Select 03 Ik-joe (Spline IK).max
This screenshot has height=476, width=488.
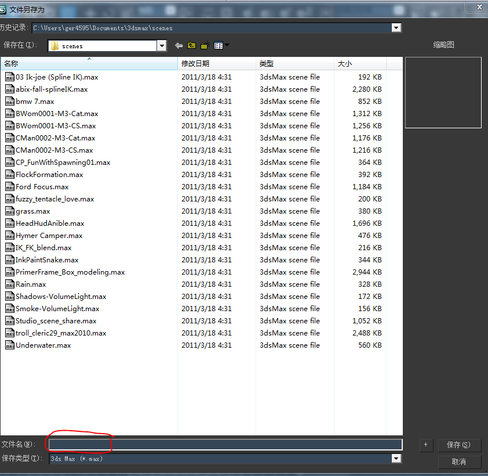[57, 77]
